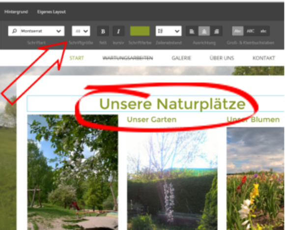Enable lowercase 'abc' case option

point(263,31)
